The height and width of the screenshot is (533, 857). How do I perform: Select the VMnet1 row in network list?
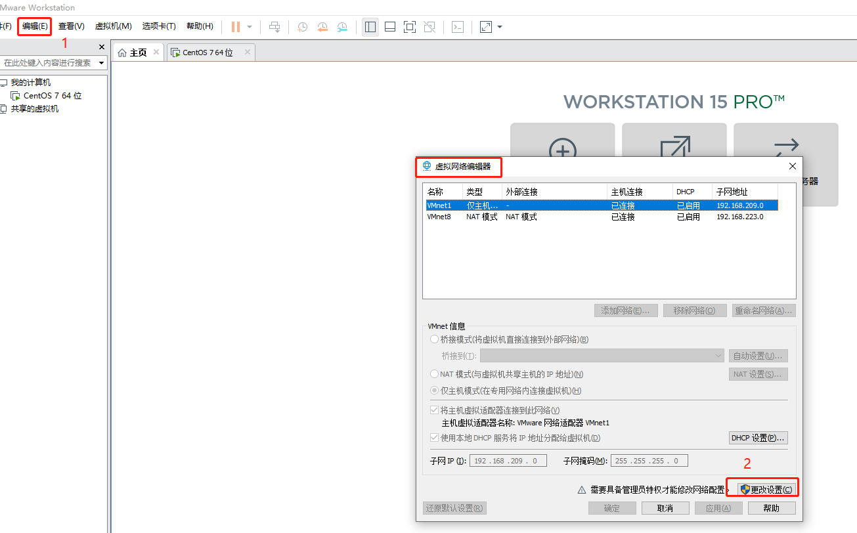(600, 205)
